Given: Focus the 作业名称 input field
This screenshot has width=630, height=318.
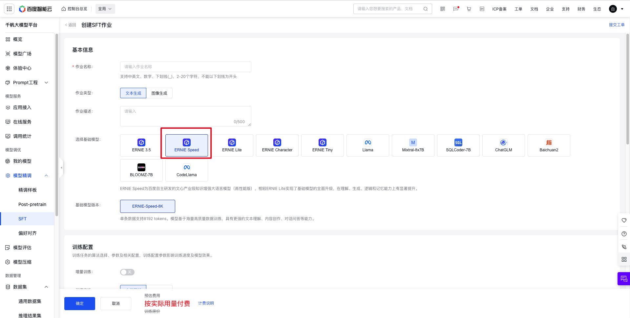Looking at the screenshot, I should [x=186, y=67].
